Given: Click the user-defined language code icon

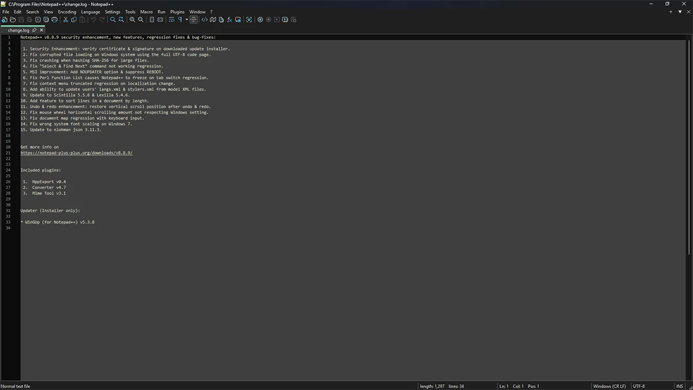Looking at the screenshot, I should click(x=204, y=20).
